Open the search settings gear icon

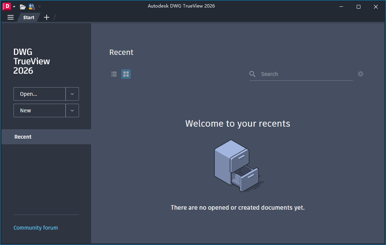361,74
